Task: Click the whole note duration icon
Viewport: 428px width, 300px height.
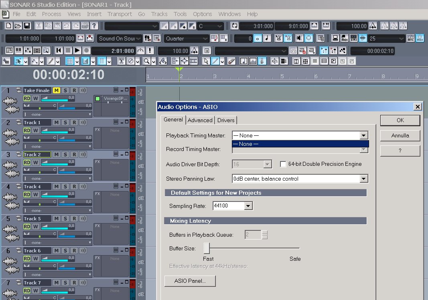Action: point(258,38)
